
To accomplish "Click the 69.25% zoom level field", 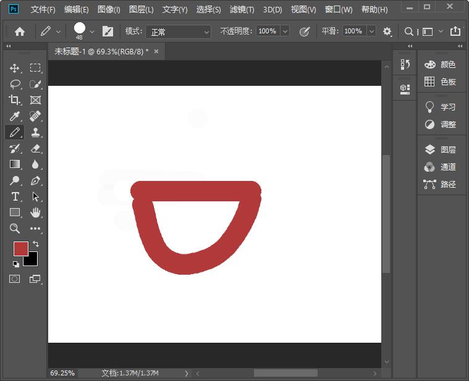I will click(62, 373).
